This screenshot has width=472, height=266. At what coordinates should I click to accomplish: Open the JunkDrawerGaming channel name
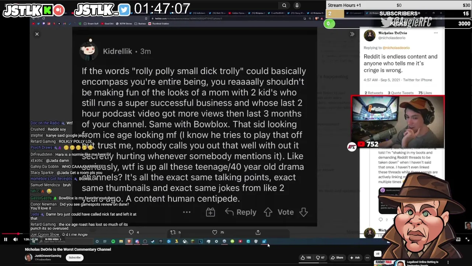(48, 256)
